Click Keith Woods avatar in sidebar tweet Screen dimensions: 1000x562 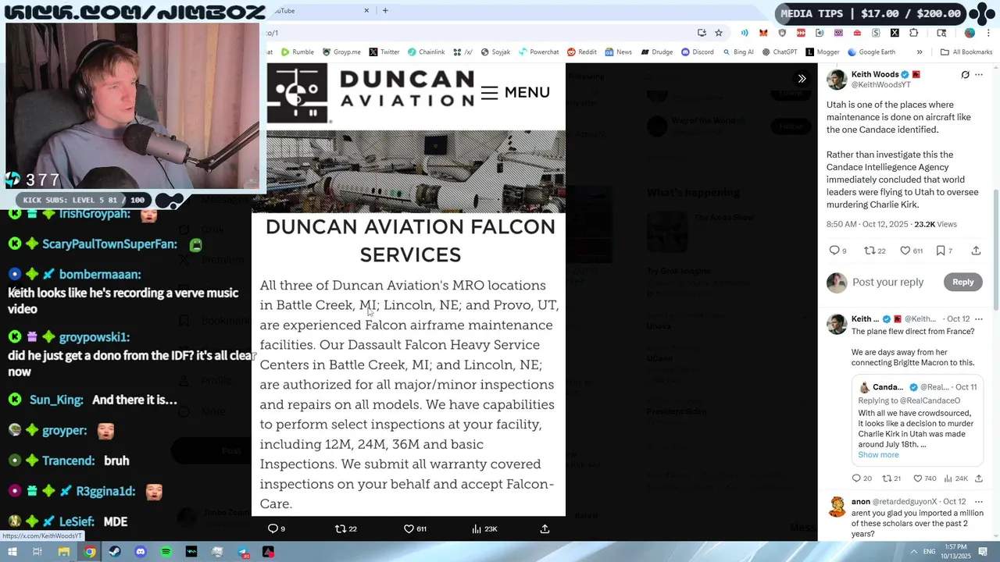[837, 80]
